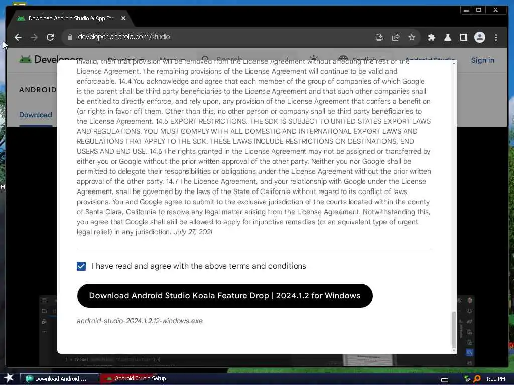This screenshot has width=514, height=385.
Task: Click the July 27, 2021 date text
Action: click(x=193, y=232)
